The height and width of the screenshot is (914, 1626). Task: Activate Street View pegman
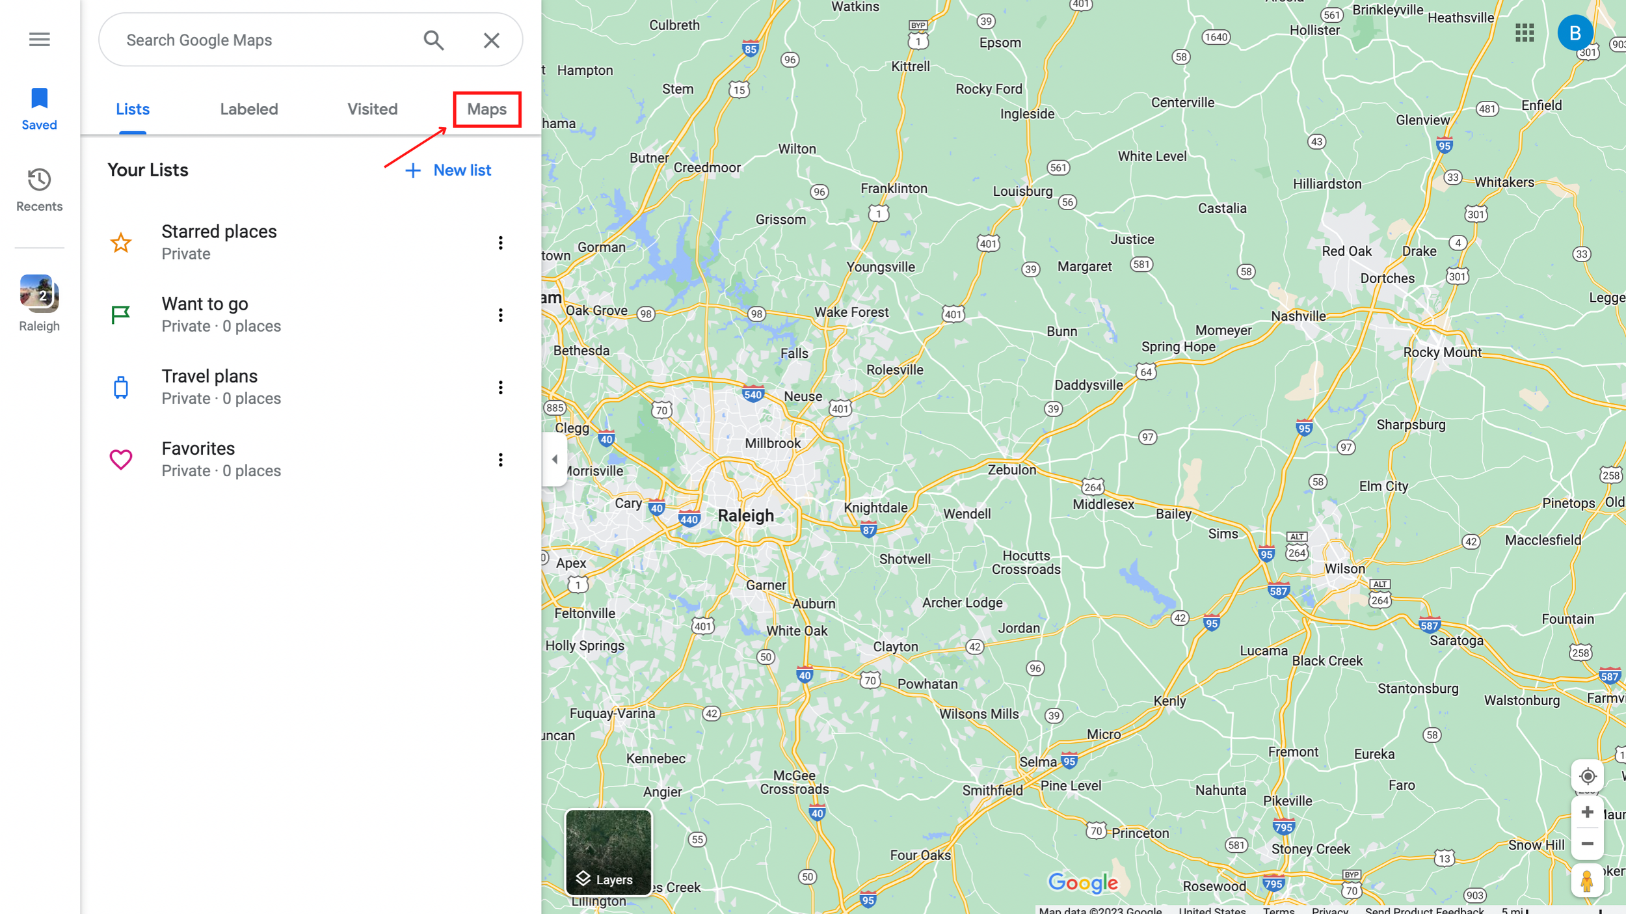1587,881
